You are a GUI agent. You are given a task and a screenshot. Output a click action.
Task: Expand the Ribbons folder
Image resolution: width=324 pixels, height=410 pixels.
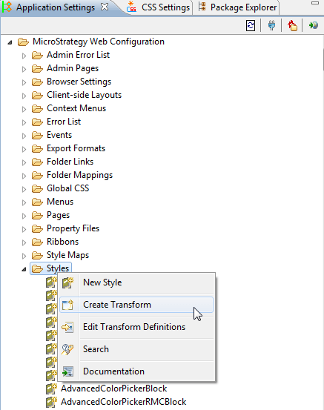pyautogui.click(x=24, y=242)
